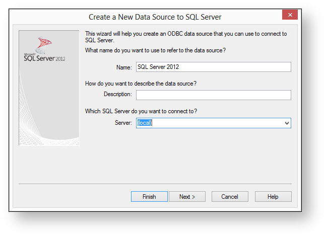326x236 pixels.
Task: Click the Description: label
Action: click(x=118, y=94)
